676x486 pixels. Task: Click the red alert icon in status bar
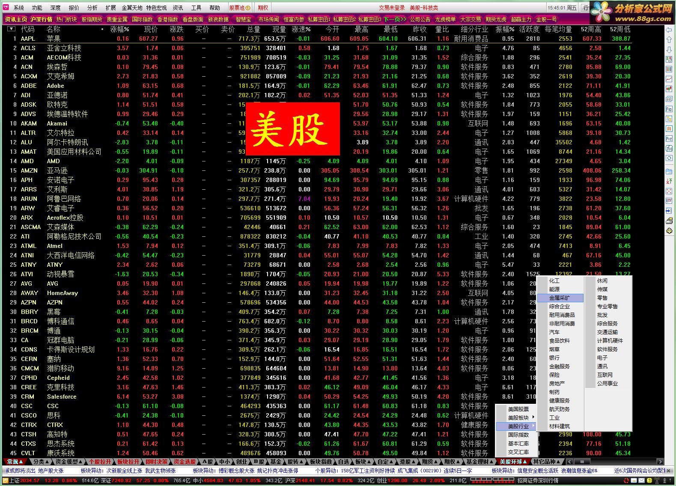click(627, 481)
